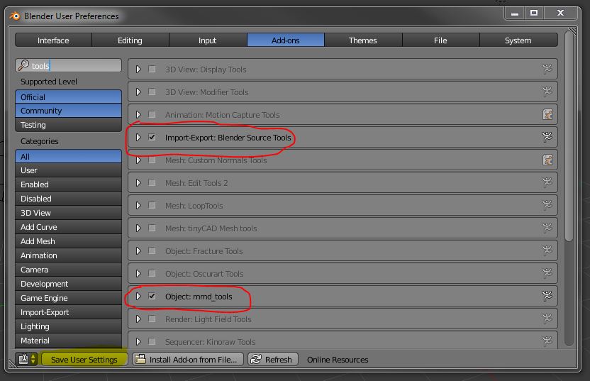Image resolution: width=590 pixels, height=381 pixels.
Task: Enable the Mesh: Custom Normals Tools checkbox
Action: coord(152,160)
